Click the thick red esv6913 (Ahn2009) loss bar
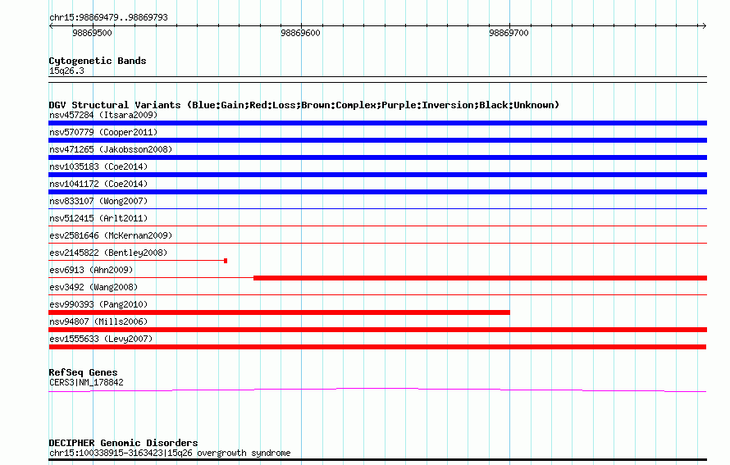The image size is (730, 465). (480, 278)
